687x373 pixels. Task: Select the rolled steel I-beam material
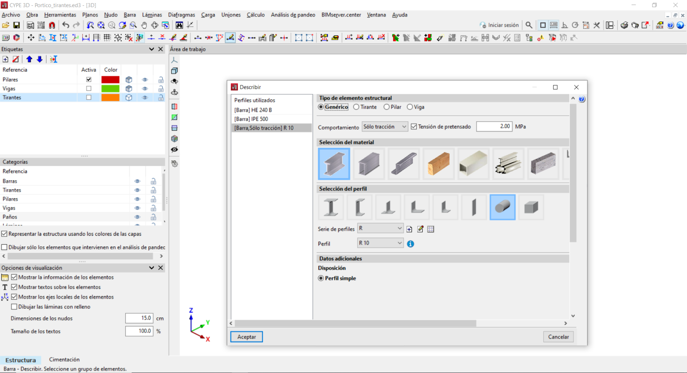(x=334, y=164)
